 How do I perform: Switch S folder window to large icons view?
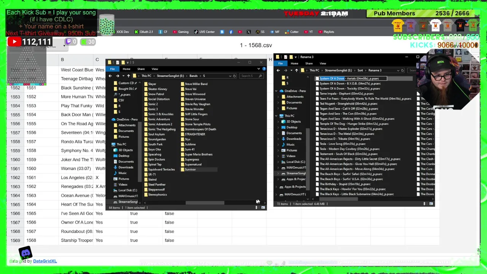point(263,207)
